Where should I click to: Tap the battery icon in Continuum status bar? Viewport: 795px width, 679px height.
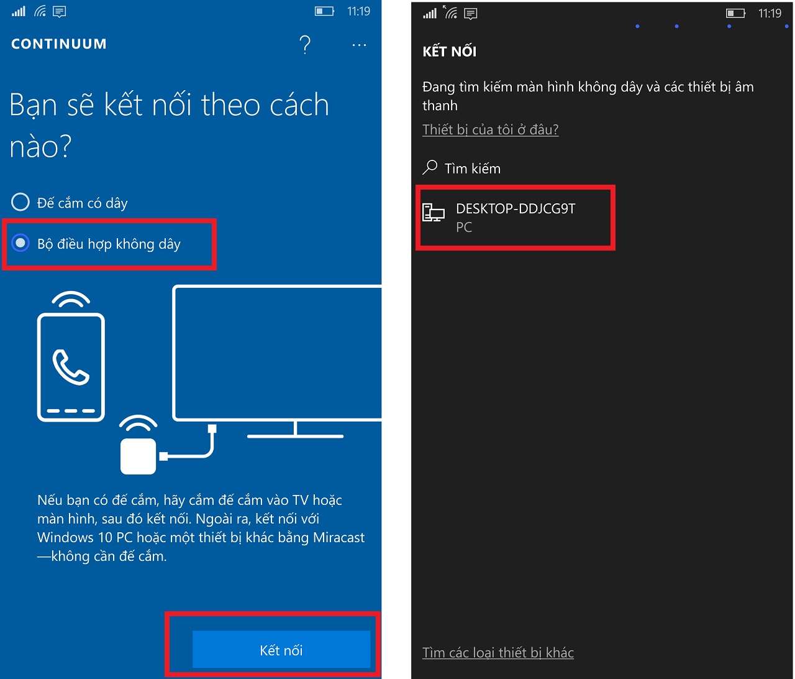(325, 11)
